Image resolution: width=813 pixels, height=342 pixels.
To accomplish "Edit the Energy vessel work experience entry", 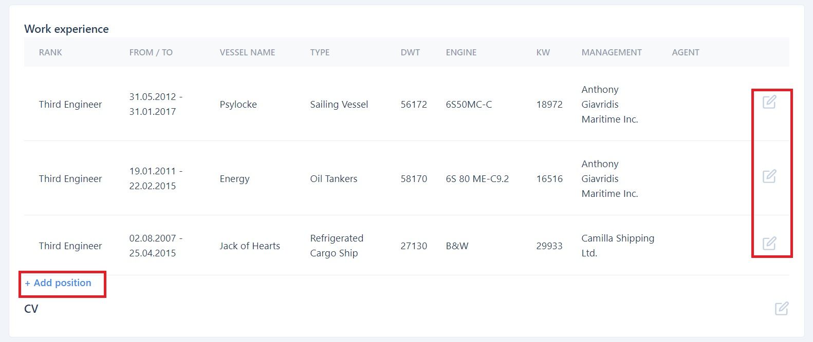I will tap(769, 176).
